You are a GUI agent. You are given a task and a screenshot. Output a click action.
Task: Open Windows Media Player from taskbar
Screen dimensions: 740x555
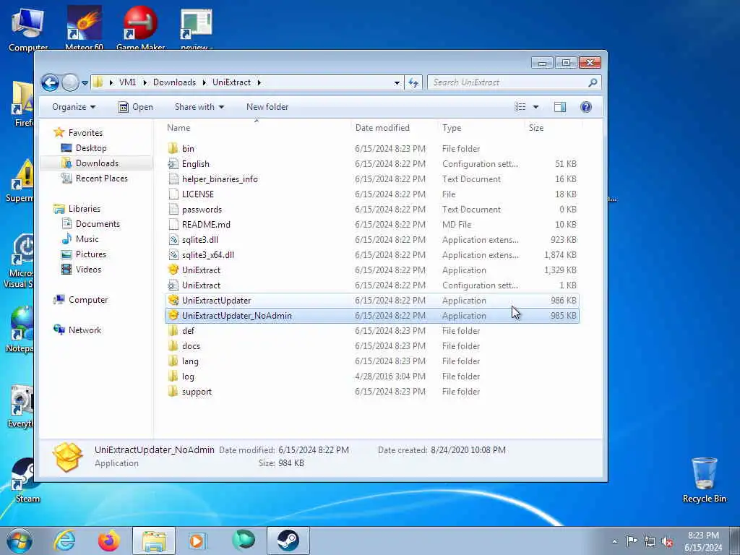point(197,541)
